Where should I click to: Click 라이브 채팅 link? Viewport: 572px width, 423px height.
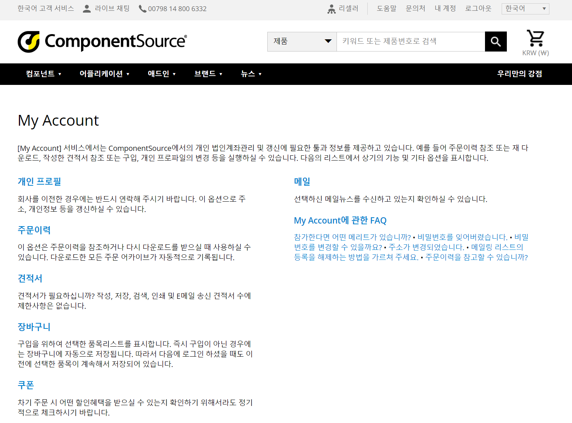point(112,9)
